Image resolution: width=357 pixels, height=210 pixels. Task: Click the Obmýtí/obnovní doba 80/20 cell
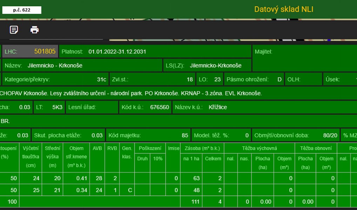pyautogui.click(x=296, y=135)
